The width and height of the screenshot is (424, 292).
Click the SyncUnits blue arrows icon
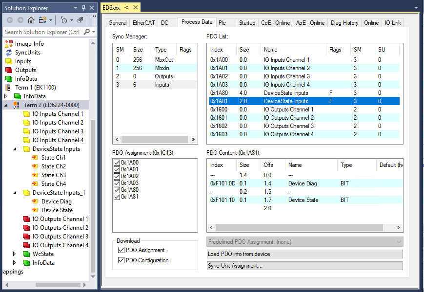(x=9, y=53)
